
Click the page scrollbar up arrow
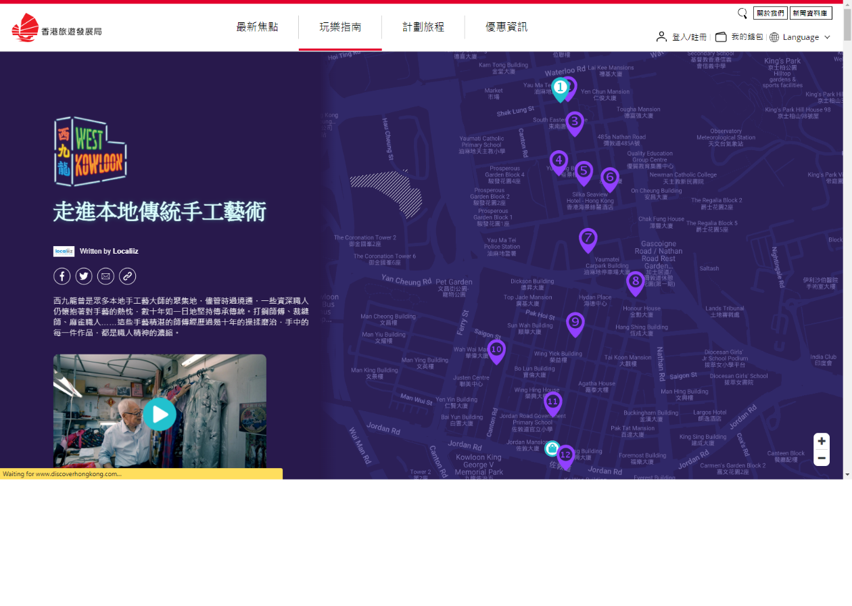point(847,5)
